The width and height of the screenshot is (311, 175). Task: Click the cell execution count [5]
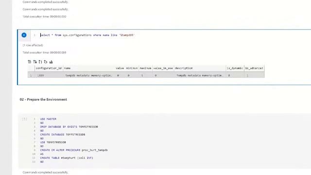tap(24, 119)
